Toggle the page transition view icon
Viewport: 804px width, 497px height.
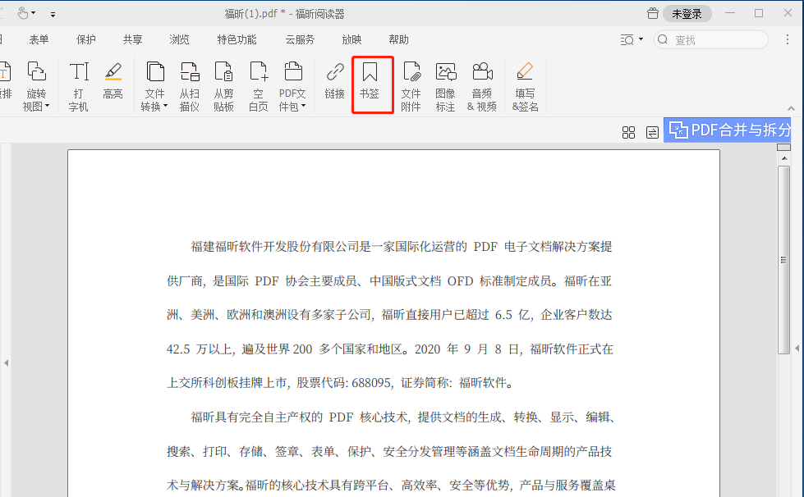pos(651,131)
